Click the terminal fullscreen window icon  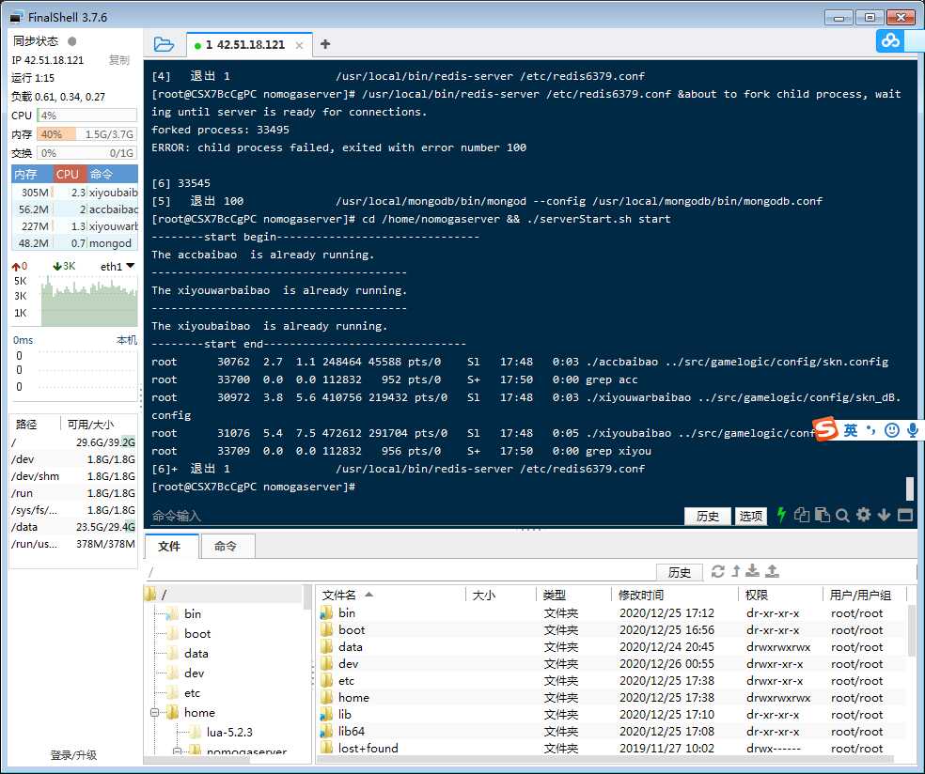tap(905, 515)
